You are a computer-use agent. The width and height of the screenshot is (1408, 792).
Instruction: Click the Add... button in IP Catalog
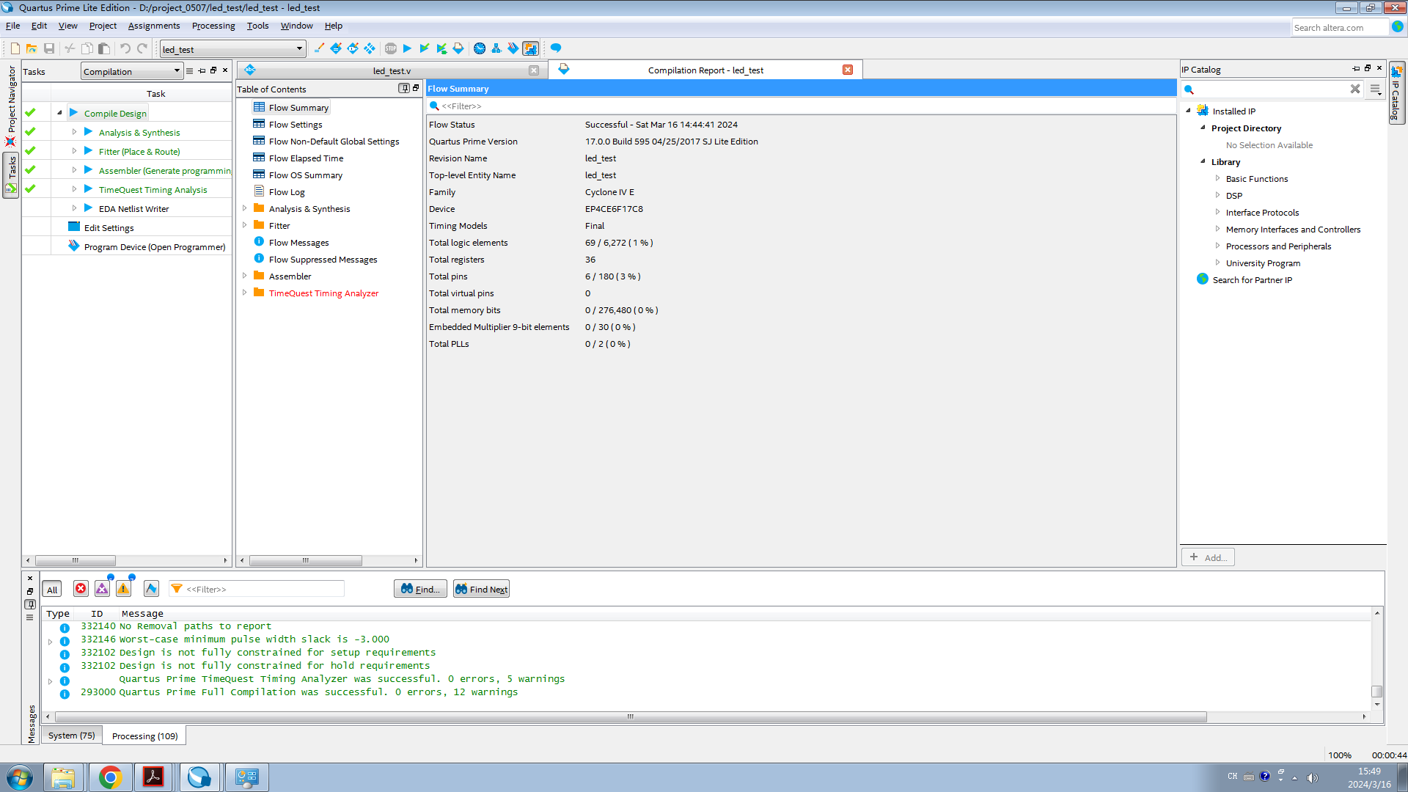point(1208,557)
